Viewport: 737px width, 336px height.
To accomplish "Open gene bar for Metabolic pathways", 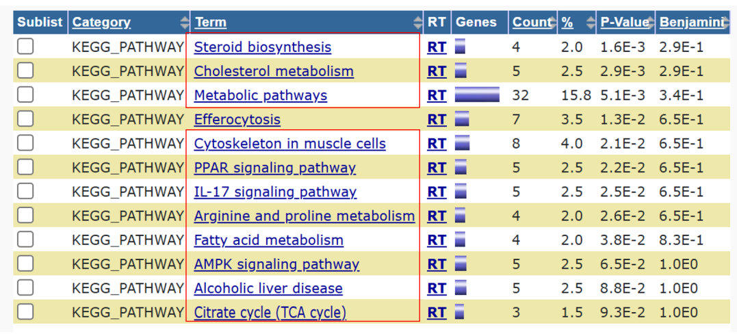I will point(477,95).
